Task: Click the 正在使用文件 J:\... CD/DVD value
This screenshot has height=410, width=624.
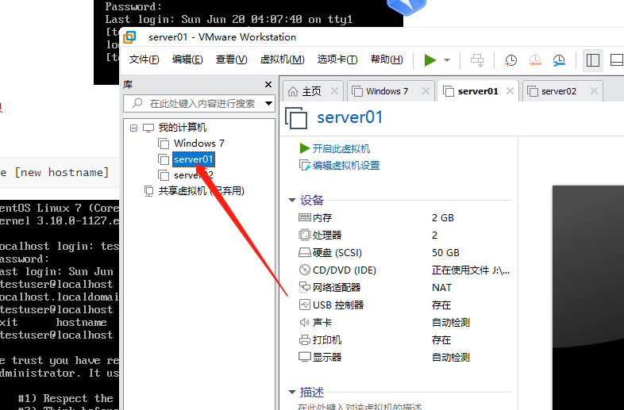Action: pyautogui.click(x=471, y=270)
